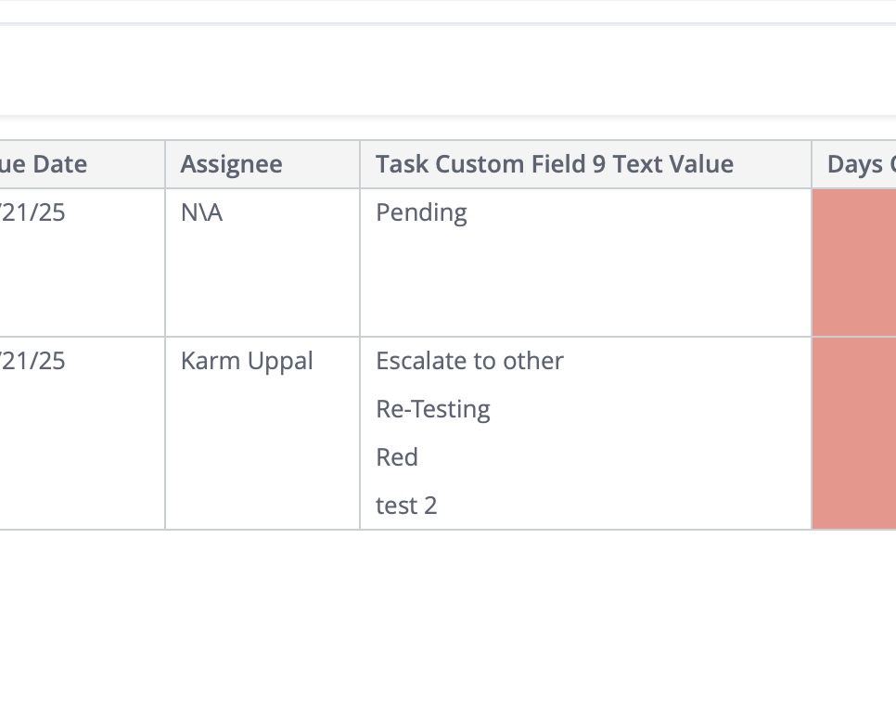Image resolution: width=896 pixels, height=718 pixels.
Task: Click the red Days cell in the Pending row
Action: (x=853, y=263)
